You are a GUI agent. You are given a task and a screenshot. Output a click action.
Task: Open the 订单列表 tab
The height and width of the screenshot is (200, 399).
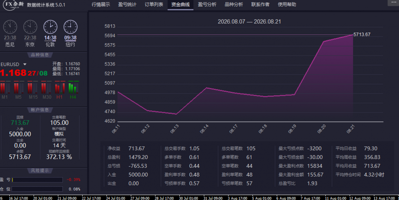(x=154, y=5)
